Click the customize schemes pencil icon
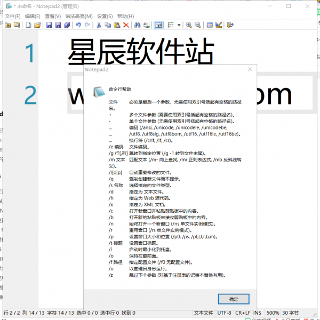This screenshot has width=320, height=320. [x=219, y=25]
